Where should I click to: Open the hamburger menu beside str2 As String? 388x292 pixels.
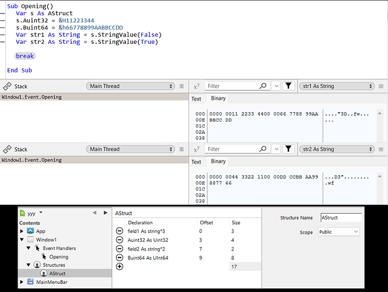tap(381, 150)
